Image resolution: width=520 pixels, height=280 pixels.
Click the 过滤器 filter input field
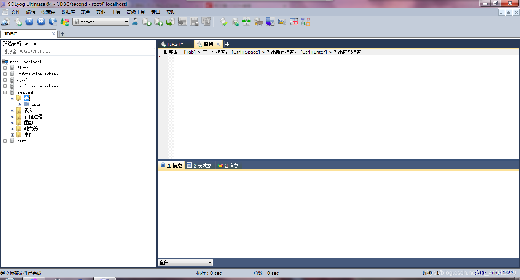point(78,51)
